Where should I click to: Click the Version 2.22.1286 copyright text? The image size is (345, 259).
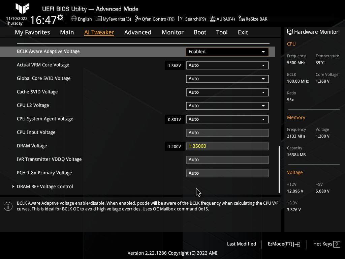tap(172, 253)
